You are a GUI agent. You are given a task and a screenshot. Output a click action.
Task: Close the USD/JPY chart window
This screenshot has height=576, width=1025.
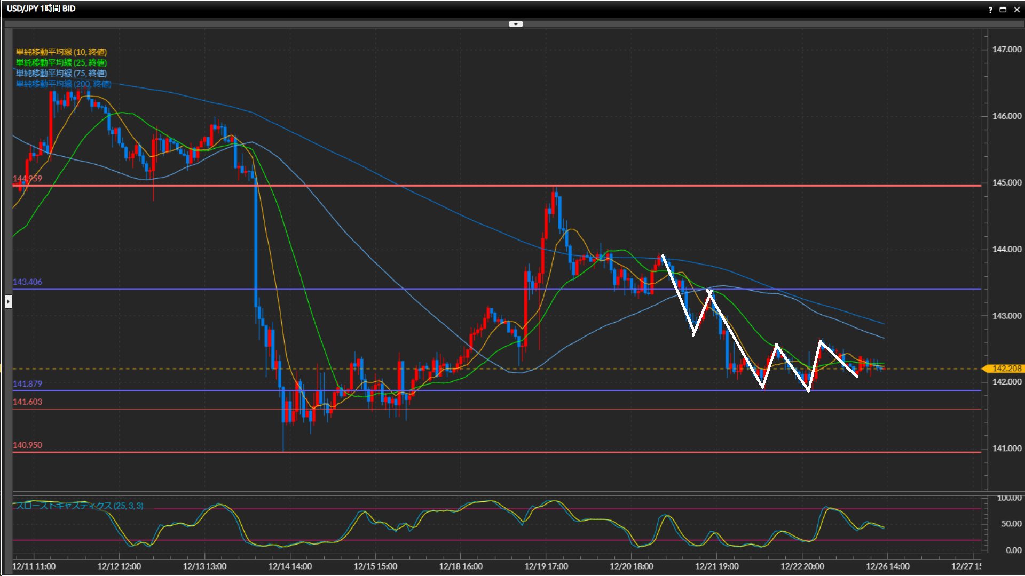coord(1016,9)
